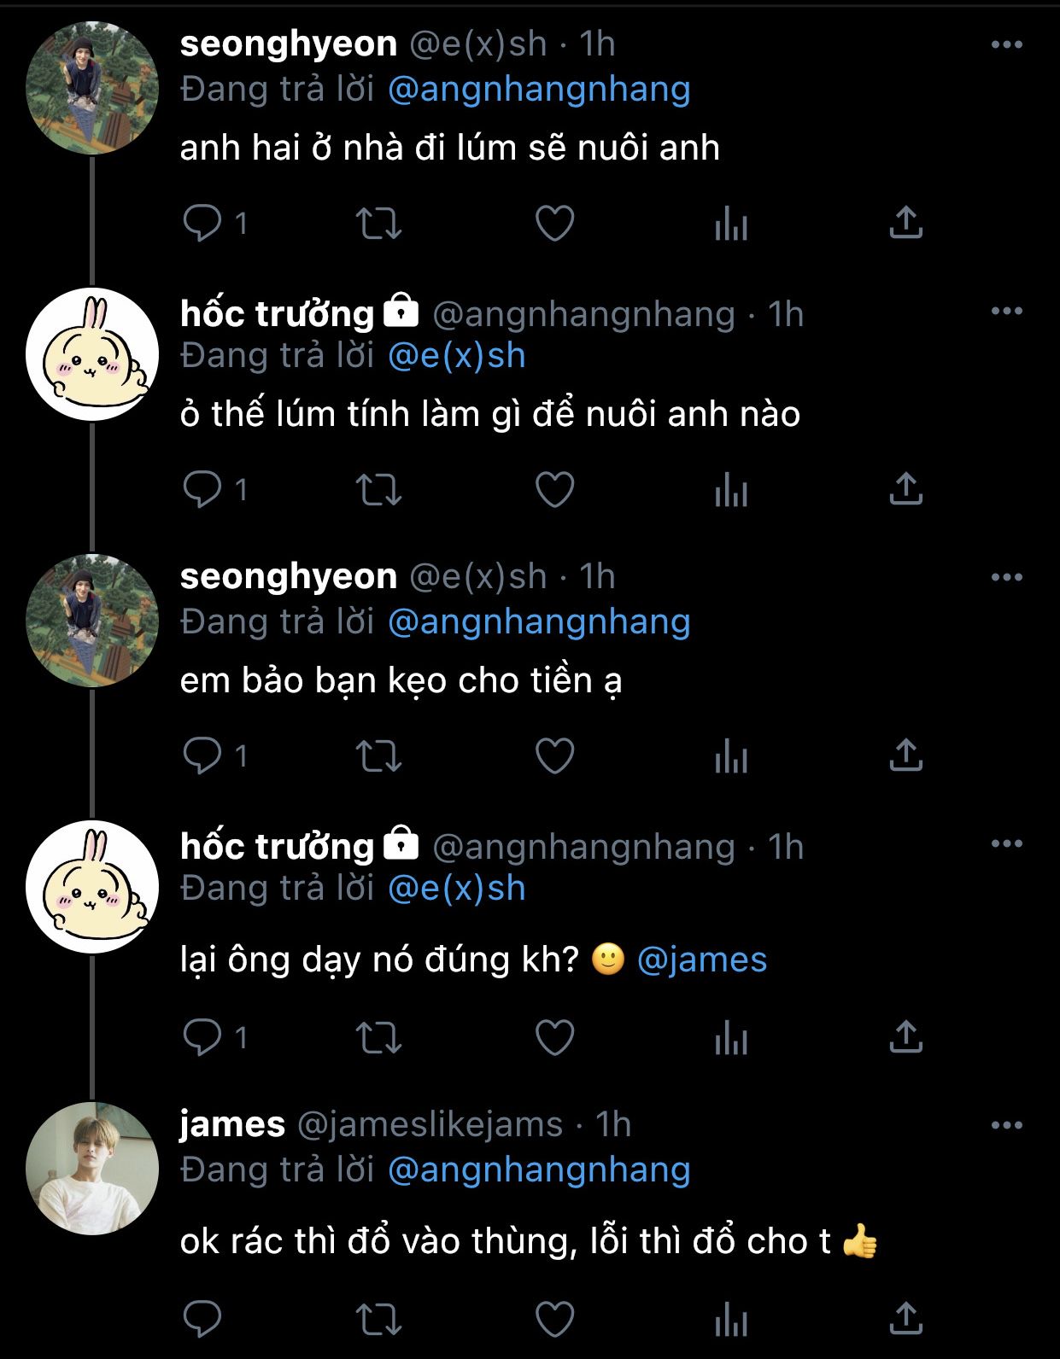1060x1359 pixels.
Task: Retweet the first seonghyeon tweet "anh hai ở nhà"
Action: pyautogui.click(x=378, y=224)
